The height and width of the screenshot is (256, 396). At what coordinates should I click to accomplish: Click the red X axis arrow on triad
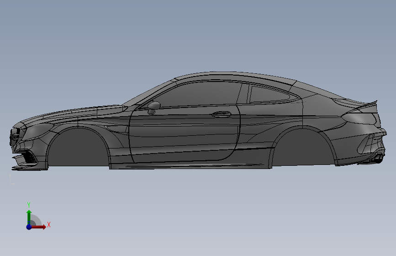(x=39, y=227)
